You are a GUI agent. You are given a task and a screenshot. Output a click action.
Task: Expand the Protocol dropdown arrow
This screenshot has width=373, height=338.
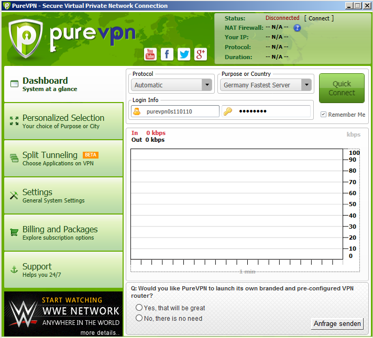(x=207, y=85)
